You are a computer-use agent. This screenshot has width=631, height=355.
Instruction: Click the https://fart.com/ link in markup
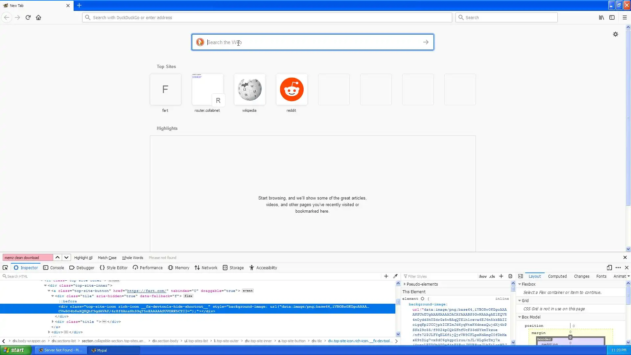[x=146, y=291]
